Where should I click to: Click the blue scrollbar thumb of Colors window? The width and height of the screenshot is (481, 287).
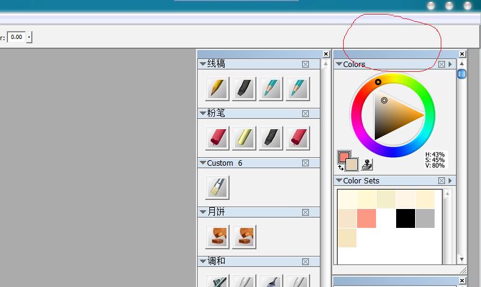pyautogui.click(x=461, y=74)
